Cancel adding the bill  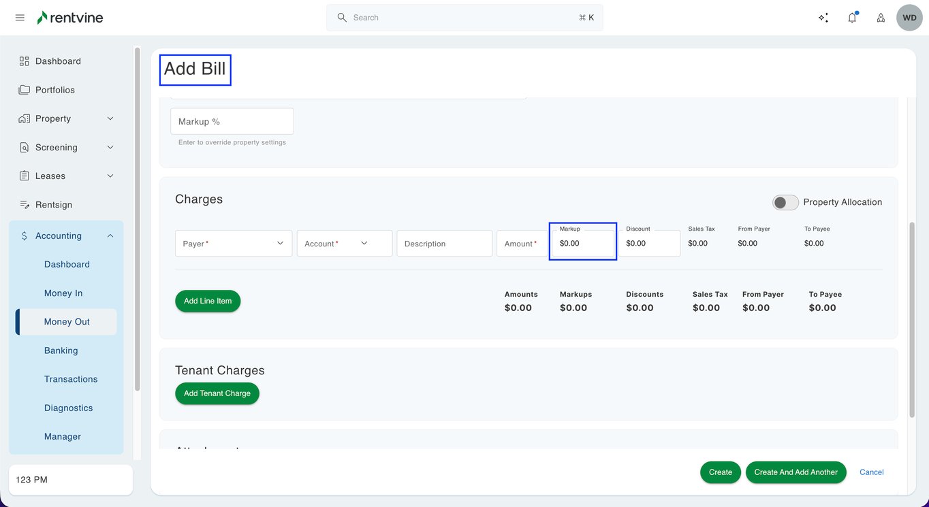872,472
